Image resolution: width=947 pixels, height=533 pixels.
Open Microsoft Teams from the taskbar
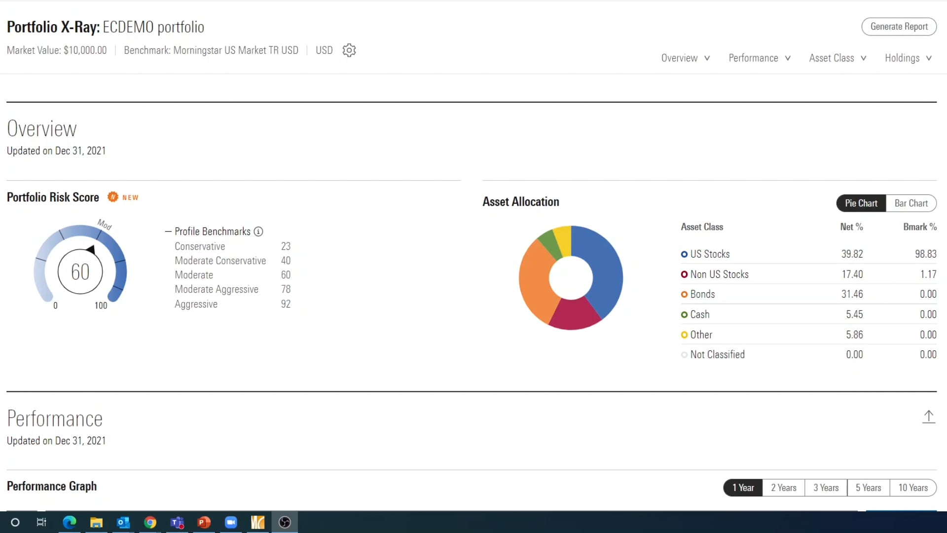177,522
